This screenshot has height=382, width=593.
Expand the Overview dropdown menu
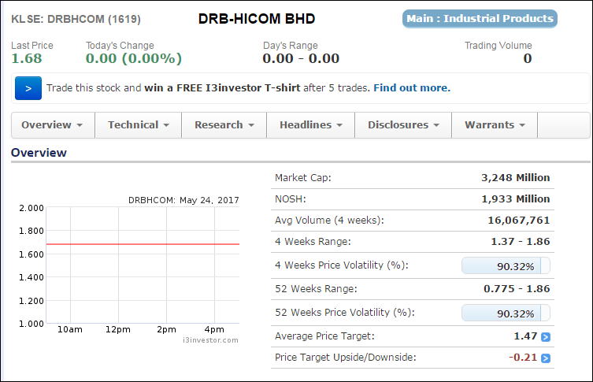[x=53, y=125]
